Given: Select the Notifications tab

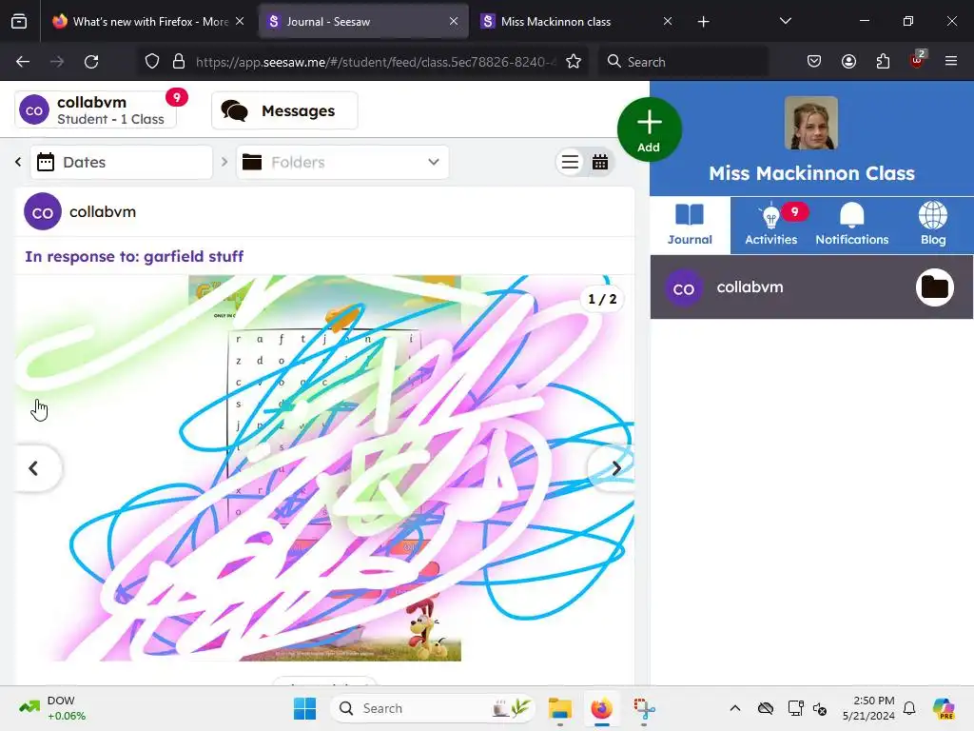Looking at the screenshot, I should coord(851,225).
